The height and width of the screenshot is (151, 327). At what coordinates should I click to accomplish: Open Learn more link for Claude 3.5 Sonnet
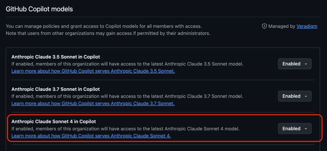[x=93, y=71]
